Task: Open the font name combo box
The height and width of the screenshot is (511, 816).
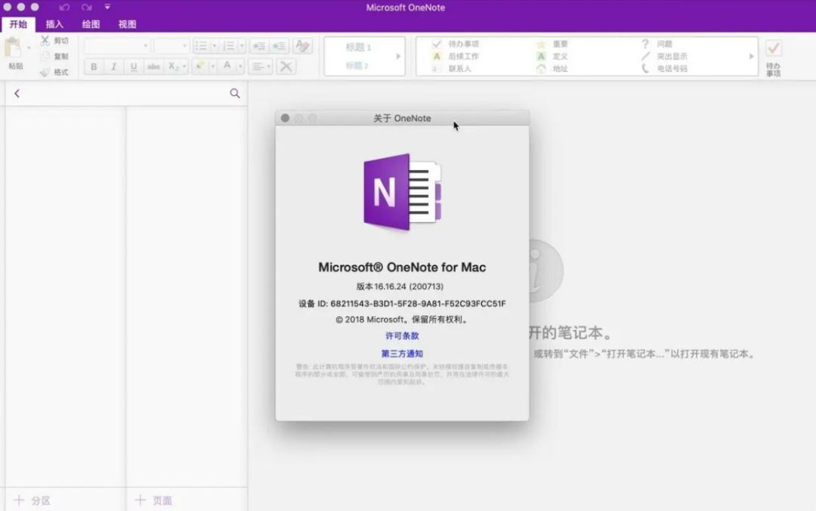Action: click(116, 46)
